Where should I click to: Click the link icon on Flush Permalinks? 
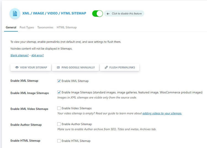click(x=106, y=67)
